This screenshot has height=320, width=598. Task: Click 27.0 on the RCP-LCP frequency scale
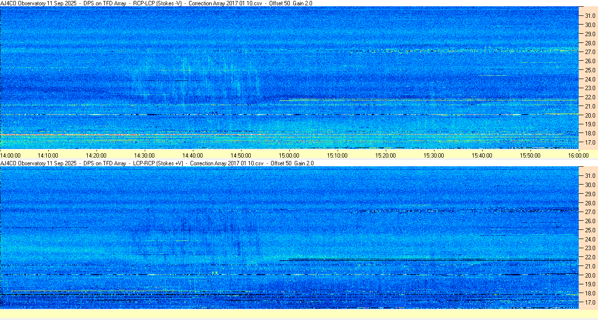pyautogui.click(x=590, y=52)
